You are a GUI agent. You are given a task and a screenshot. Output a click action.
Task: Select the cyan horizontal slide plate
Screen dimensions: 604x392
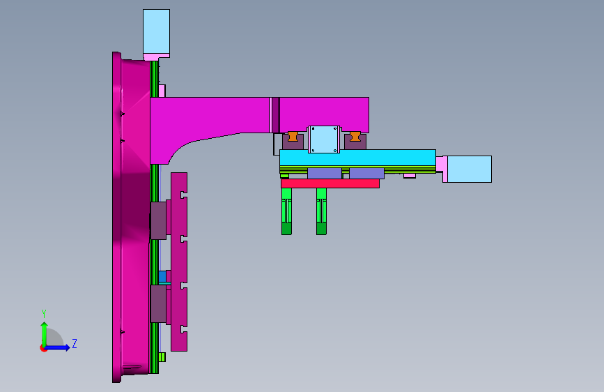tap(357, 158)
